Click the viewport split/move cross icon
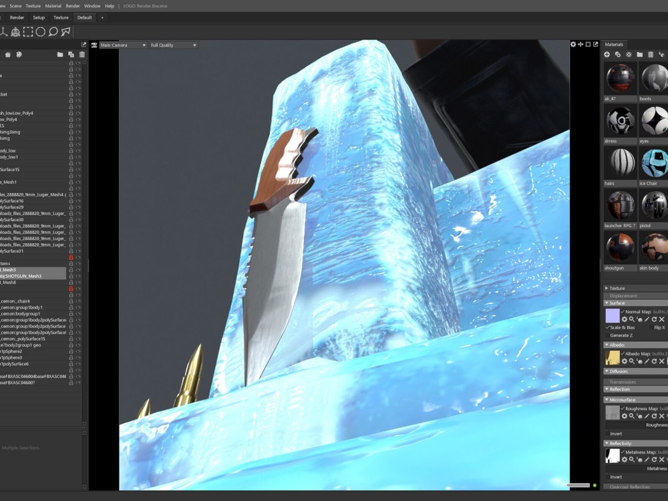The image size is (668, 501). coord(580,44)
